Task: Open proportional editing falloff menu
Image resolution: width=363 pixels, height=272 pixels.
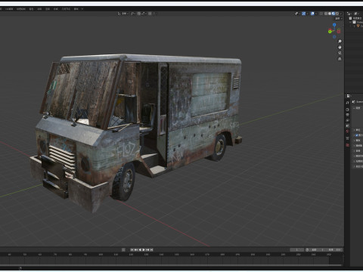Action: (154, 14)
